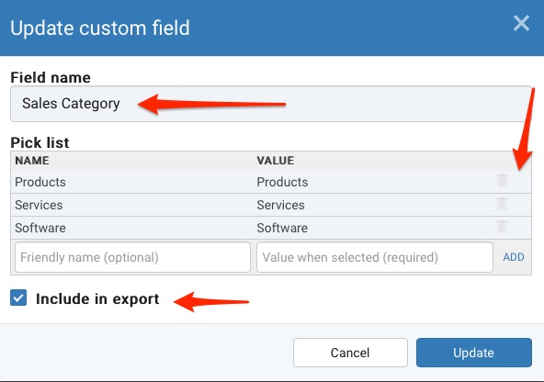
Task: Select the Software name cell
Action: pos(40,228)
